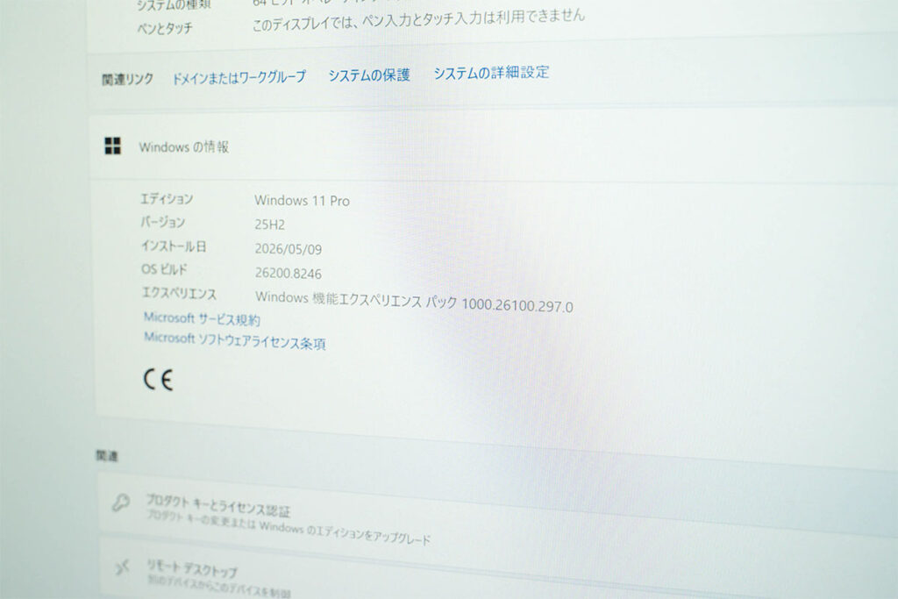Select the version value 25H2

270,225
